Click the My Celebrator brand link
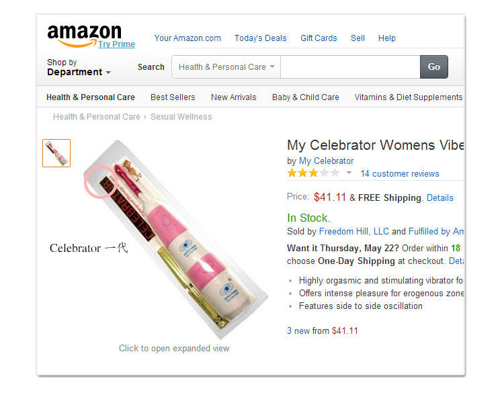The image size is (504, 397). [x=326, y=161]
